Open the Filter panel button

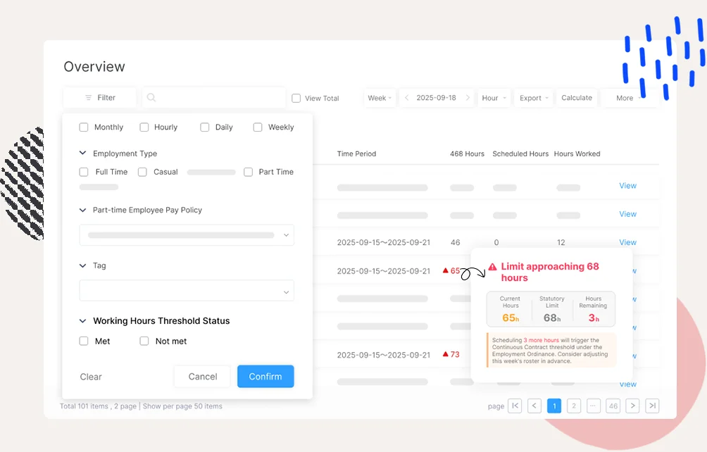100,97
